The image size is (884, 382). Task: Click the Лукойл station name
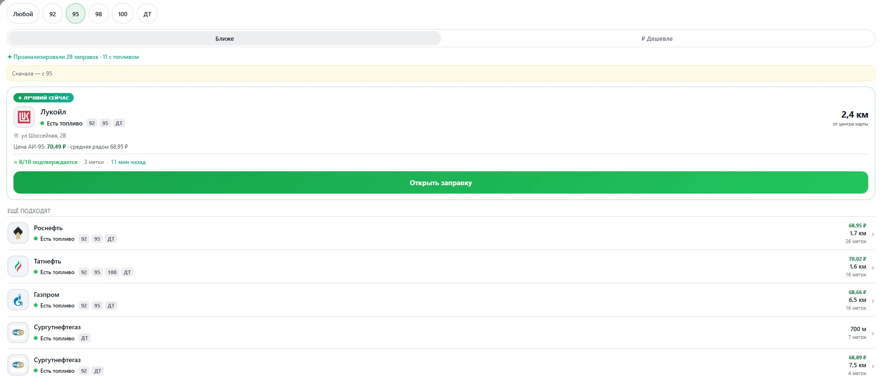click(53, 112)
